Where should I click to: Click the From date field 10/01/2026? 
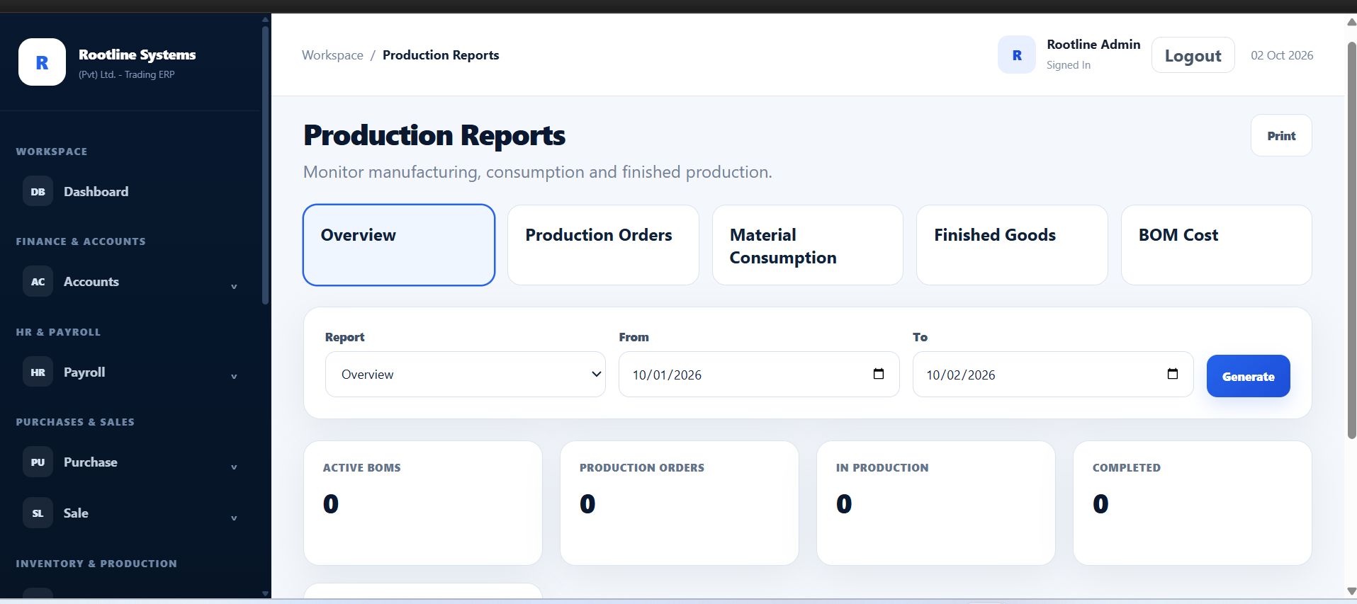click(759, 374)
